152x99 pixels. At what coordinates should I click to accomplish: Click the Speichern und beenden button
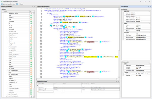coord(8,4)
